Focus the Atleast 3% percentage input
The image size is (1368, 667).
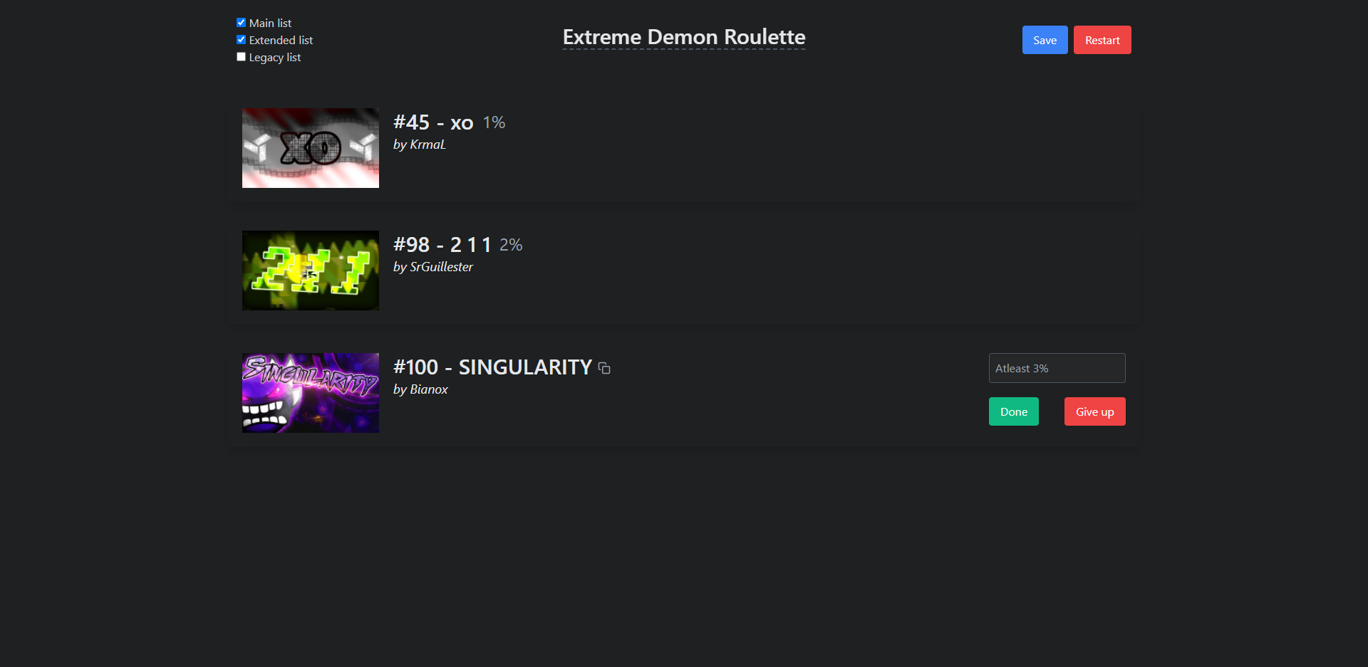(x=1057, y=368)
